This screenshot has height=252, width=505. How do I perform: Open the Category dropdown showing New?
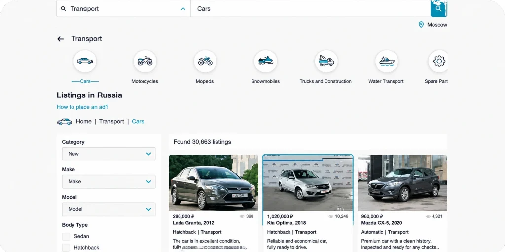click(108, 154)
